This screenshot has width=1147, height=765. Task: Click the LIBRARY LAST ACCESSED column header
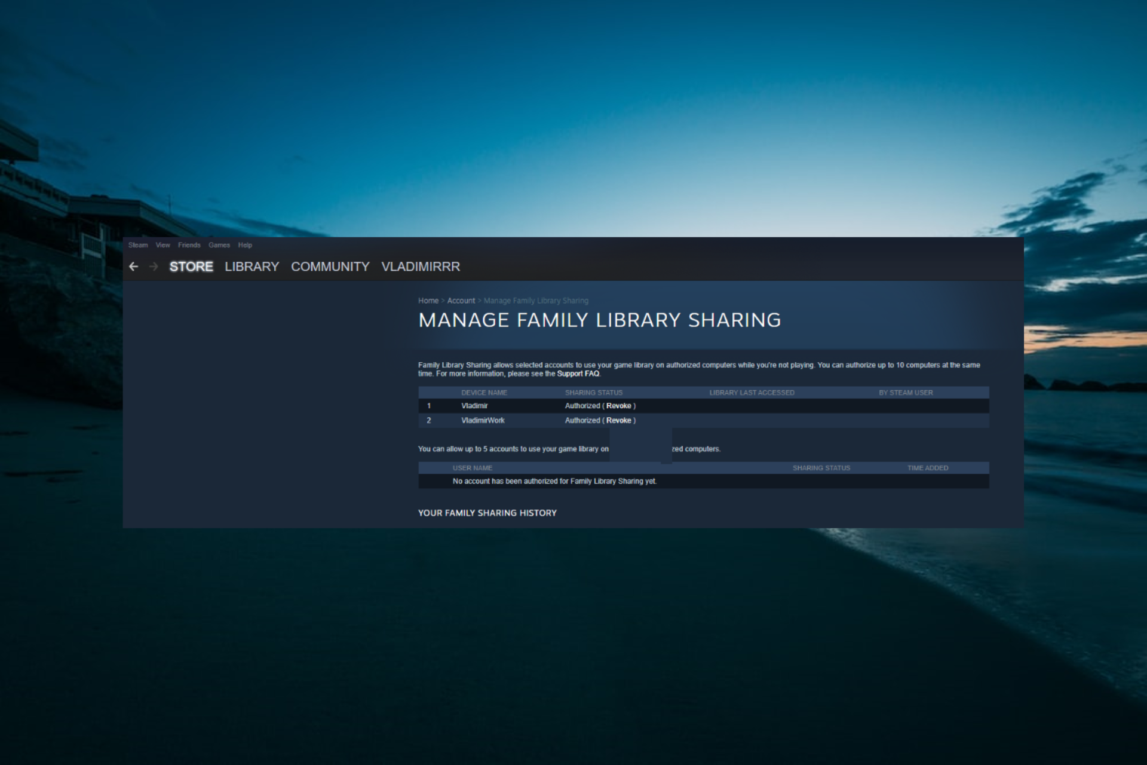coord(752,393)
